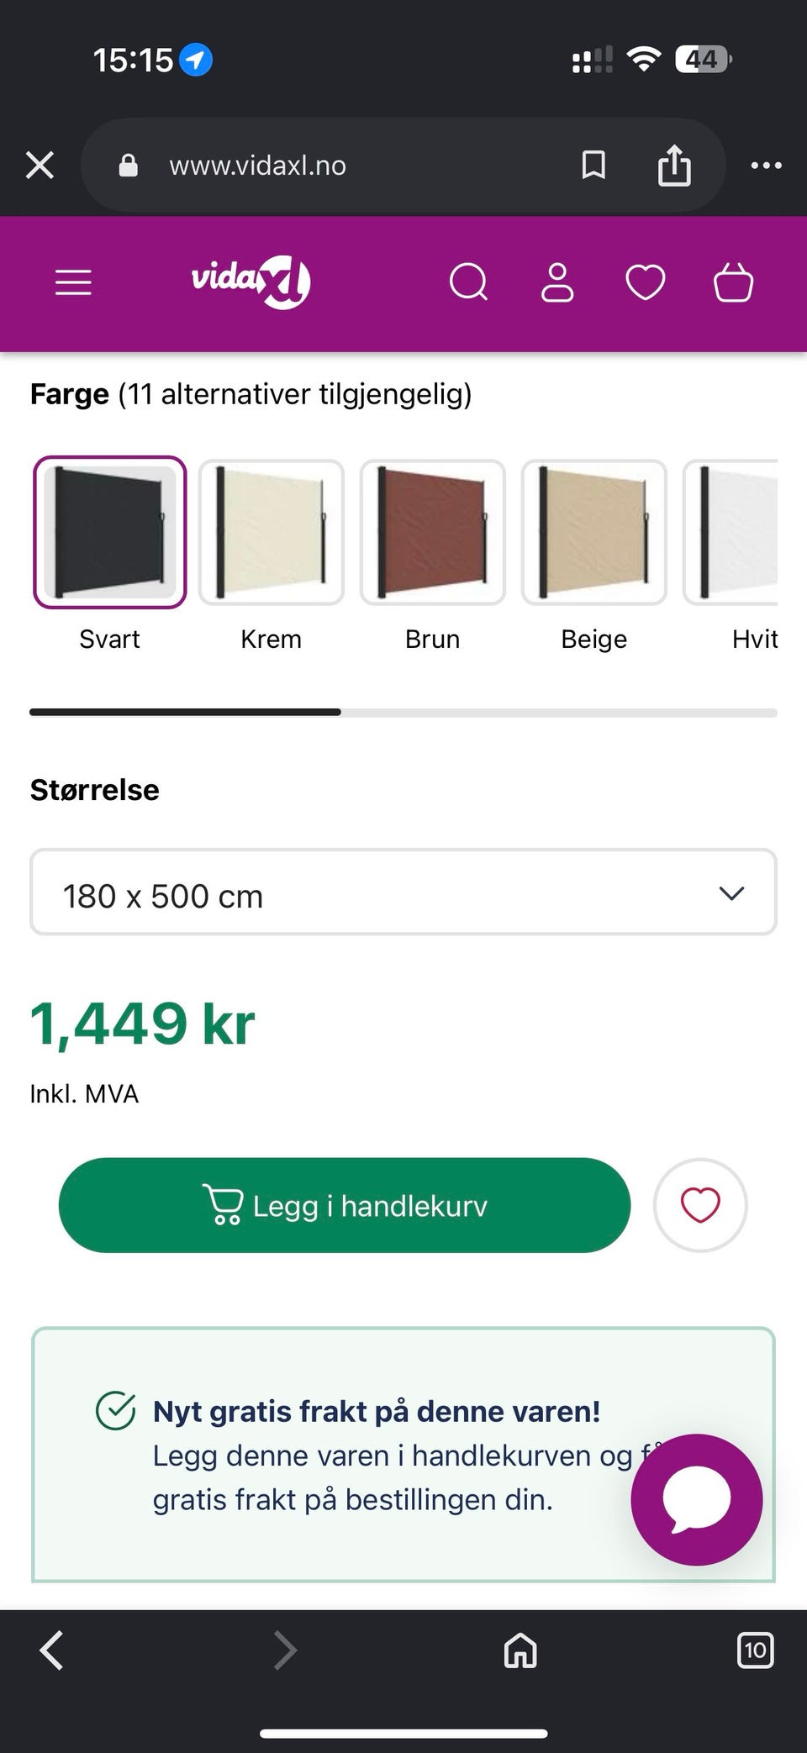The image size is (807, 1753).
Task: Open the hamburger menu in vidaXL header
Action: 73,282
